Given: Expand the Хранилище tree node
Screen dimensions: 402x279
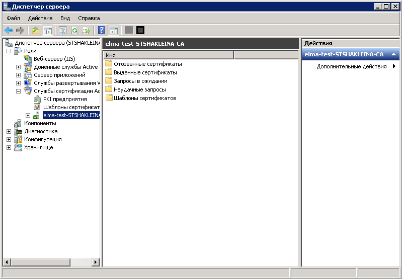Looking at the screenshot, I should pos(9,147).
